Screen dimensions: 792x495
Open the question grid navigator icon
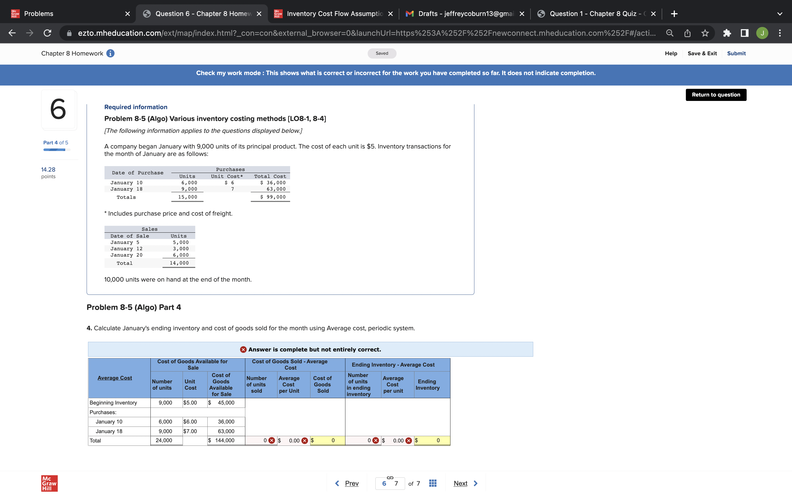pyautogui.click(x=433, y=483)
